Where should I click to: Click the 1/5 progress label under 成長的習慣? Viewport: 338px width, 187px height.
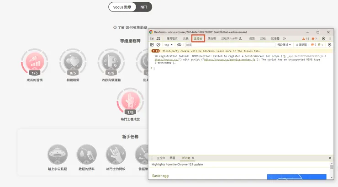tap(35, 73)
